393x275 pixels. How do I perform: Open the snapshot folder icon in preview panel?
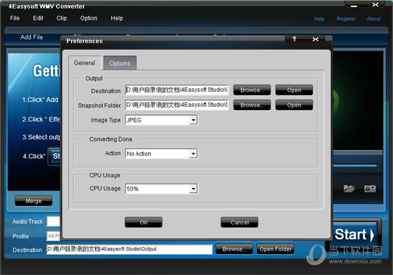(x=349, y=189)
